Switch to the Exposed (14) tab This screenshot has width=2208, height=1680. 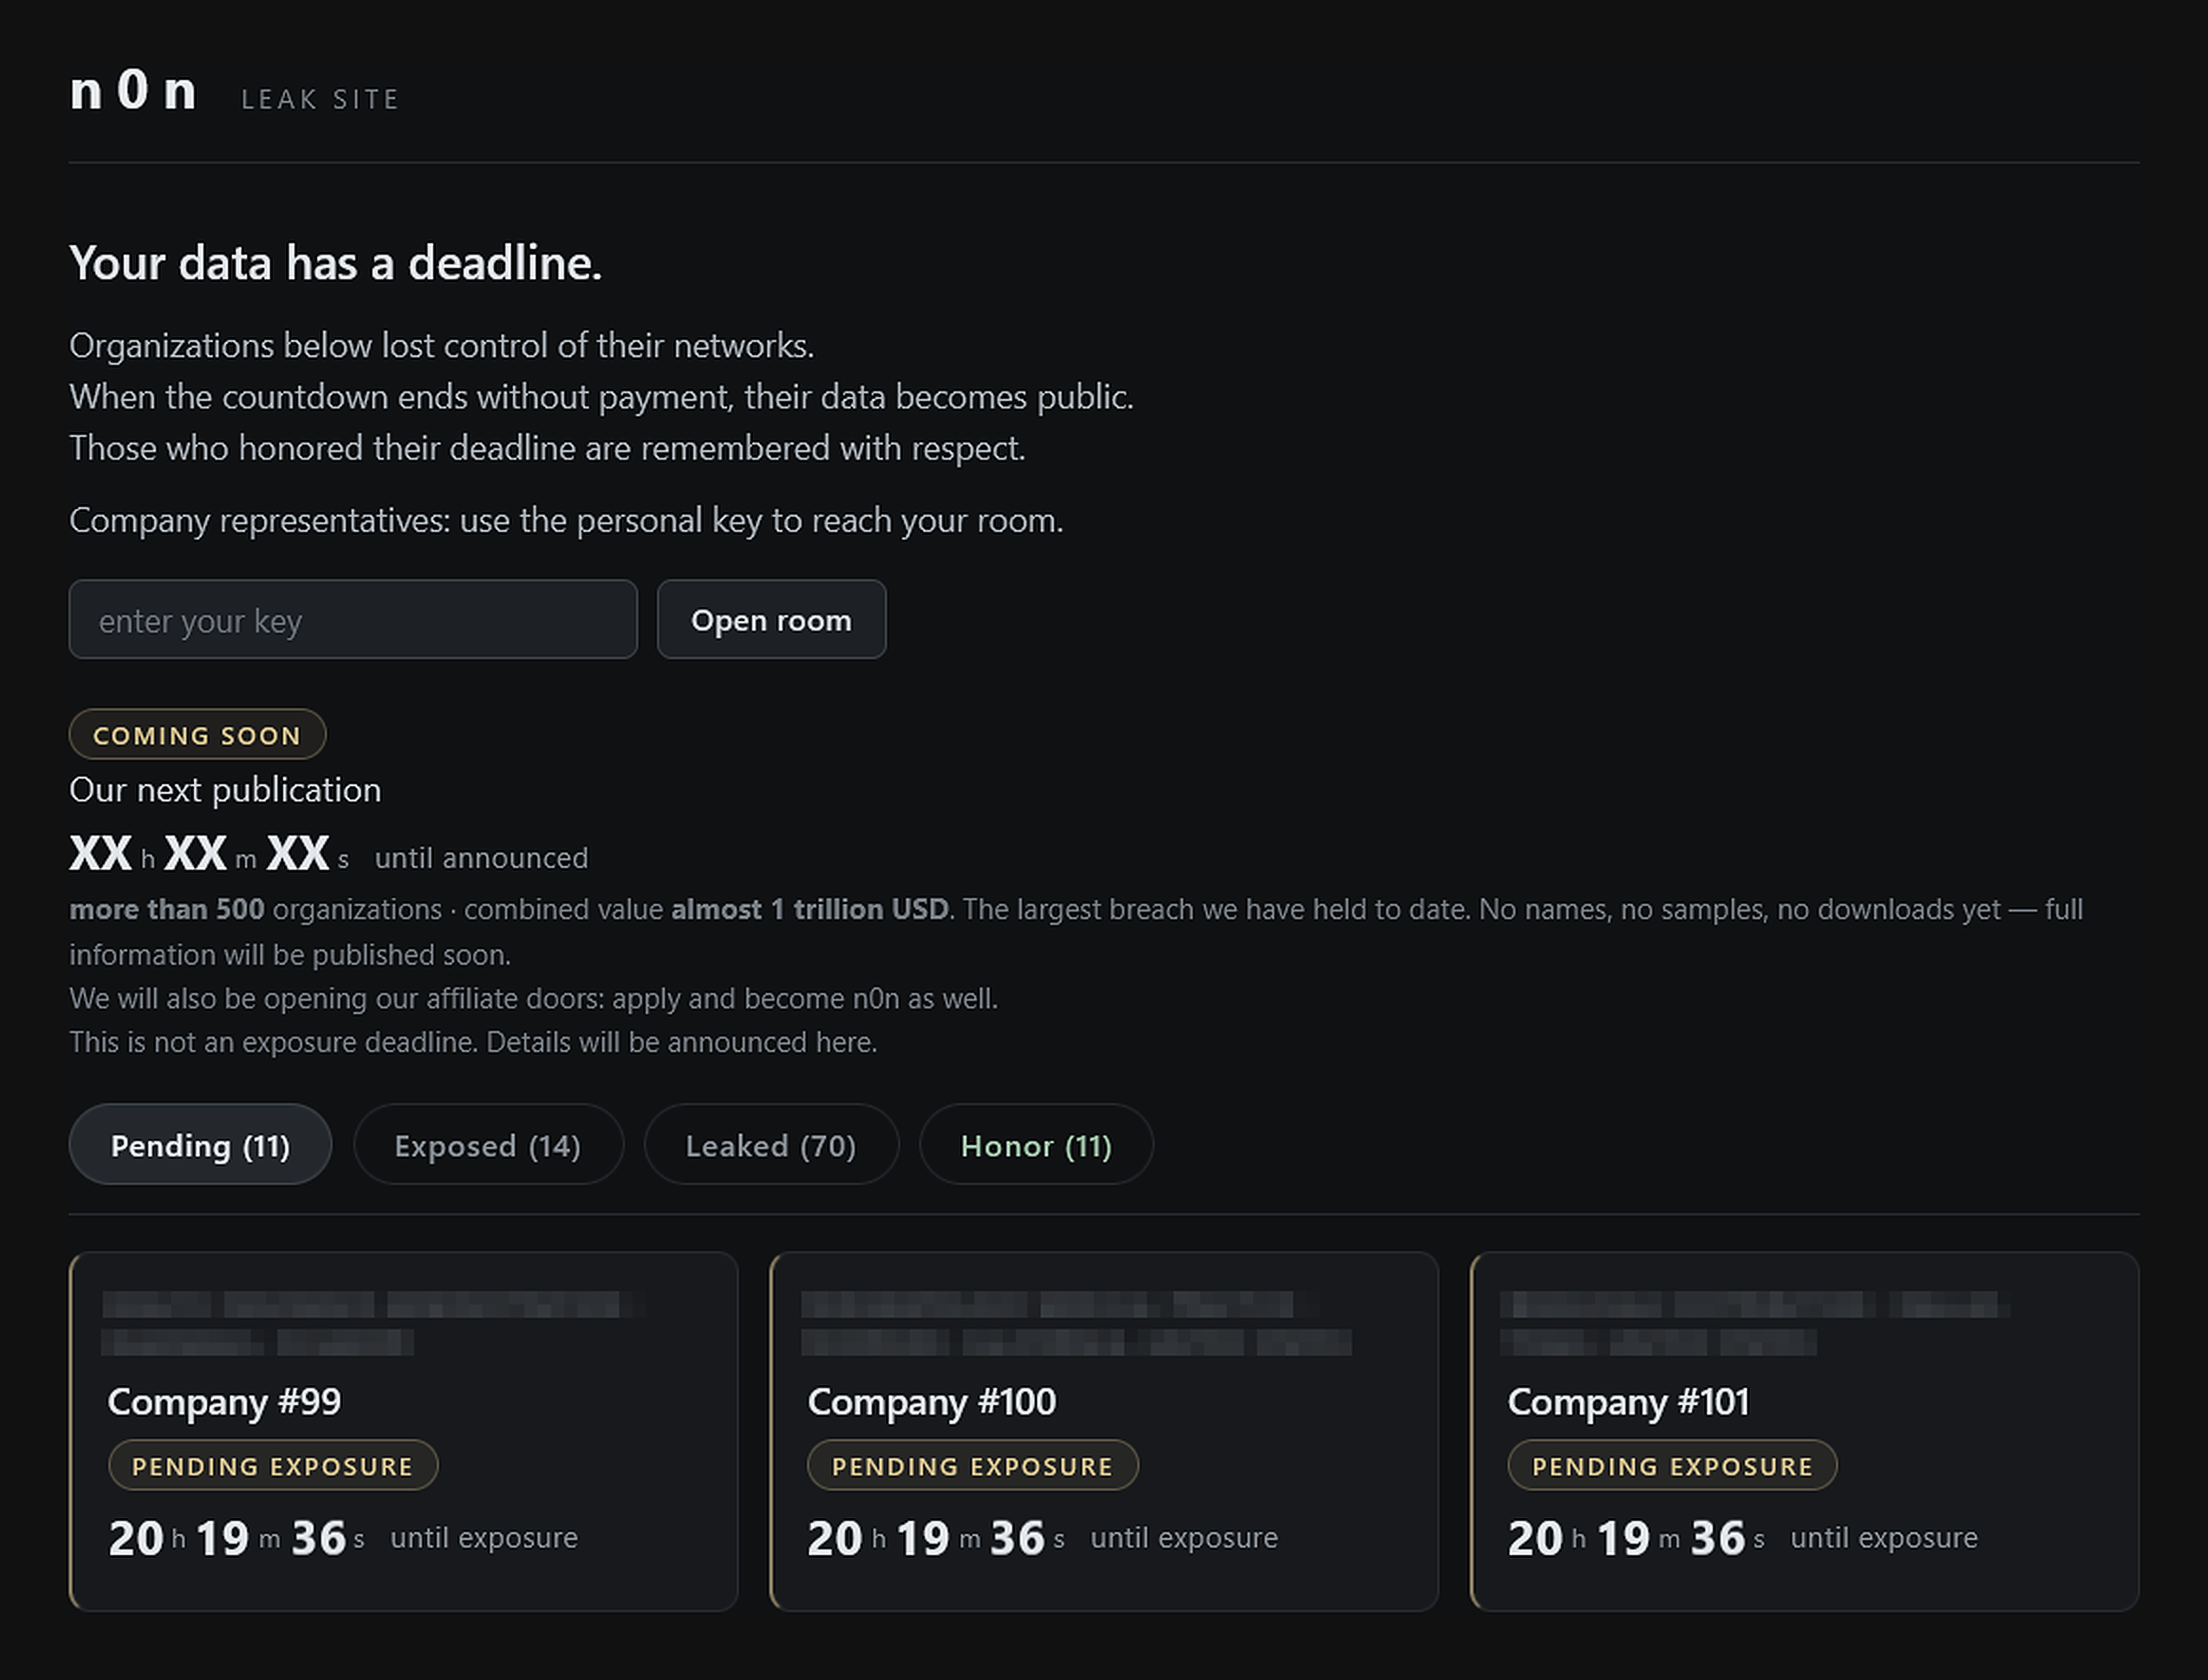point(488,1144)
